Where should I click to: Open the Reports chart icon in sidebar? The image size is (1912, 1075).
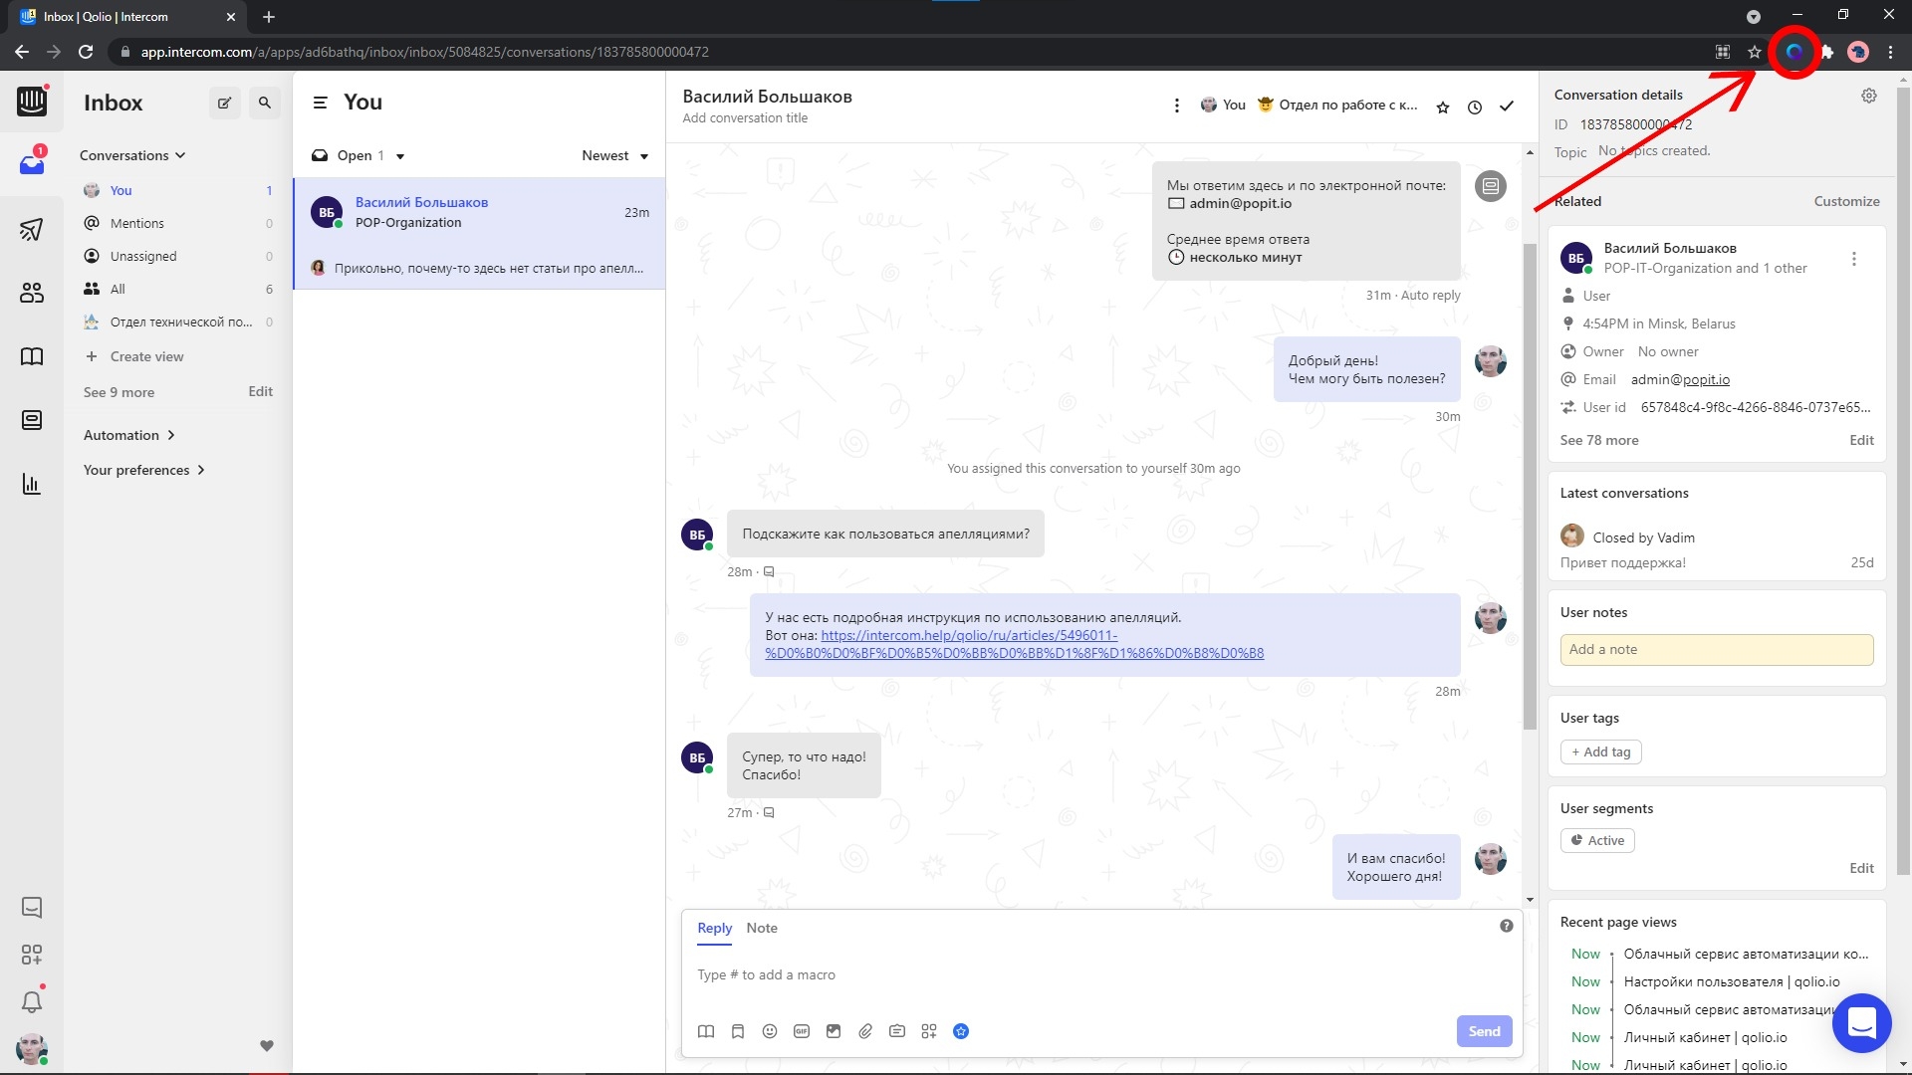[32, 485]
